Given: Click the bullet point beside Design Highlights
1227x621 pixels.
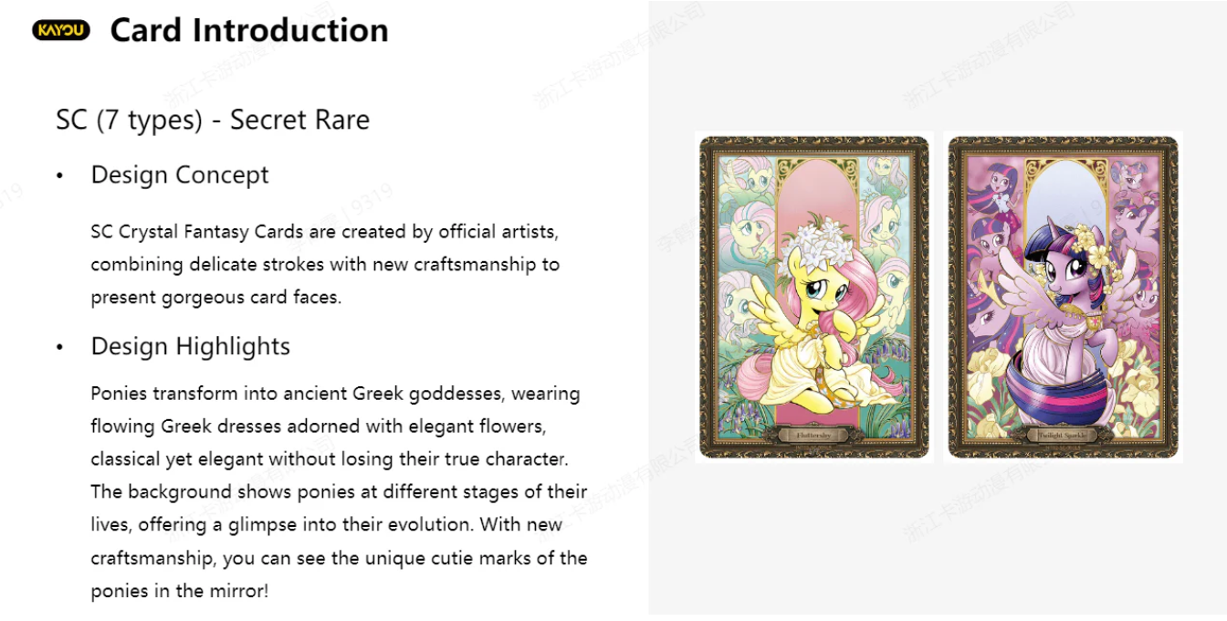Looking at the screenshot, I should coord(60,347).
